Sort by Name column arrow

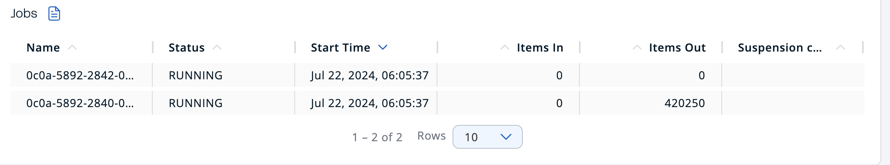[x=72, y=48]
